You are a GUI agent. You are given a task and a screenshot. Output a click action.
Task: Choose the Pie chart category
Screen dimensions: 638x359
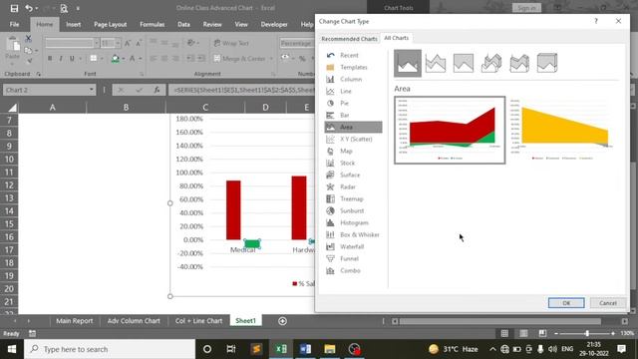(353, 103)
